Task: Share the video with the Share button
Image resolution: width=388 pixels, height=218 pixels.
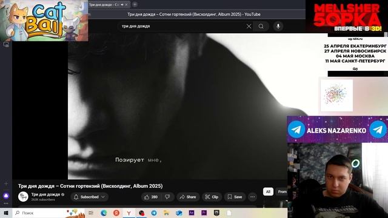Action: pos(188,197)
